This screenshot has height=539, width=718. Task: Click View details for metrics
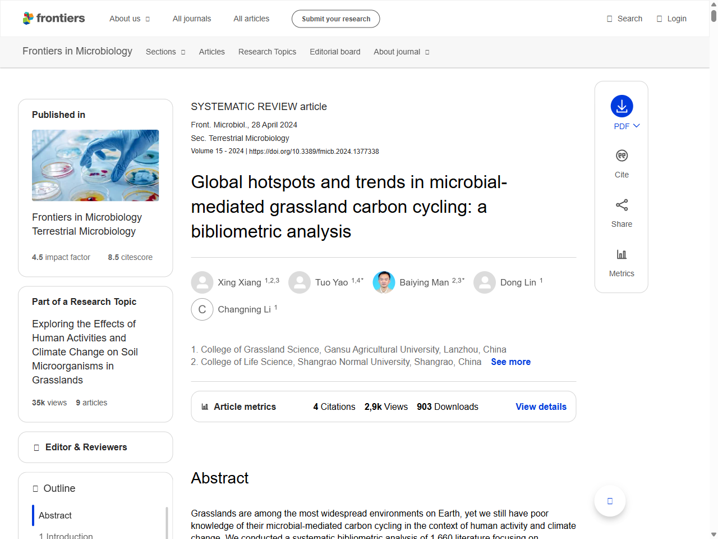pyautogui.click(x=541, y=406)
